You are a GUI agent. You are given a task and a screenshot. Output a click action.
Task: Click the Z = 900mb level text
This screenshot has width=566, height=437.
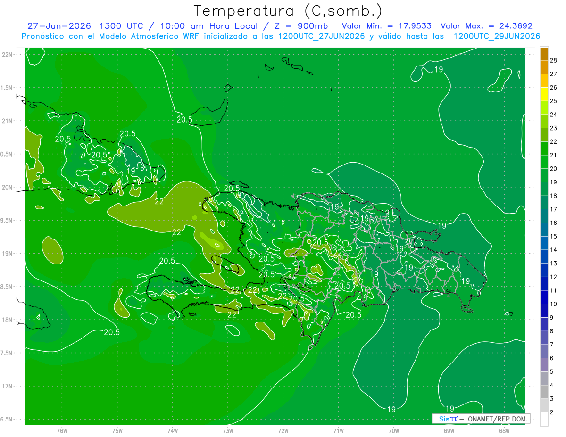tap(299, 26)
